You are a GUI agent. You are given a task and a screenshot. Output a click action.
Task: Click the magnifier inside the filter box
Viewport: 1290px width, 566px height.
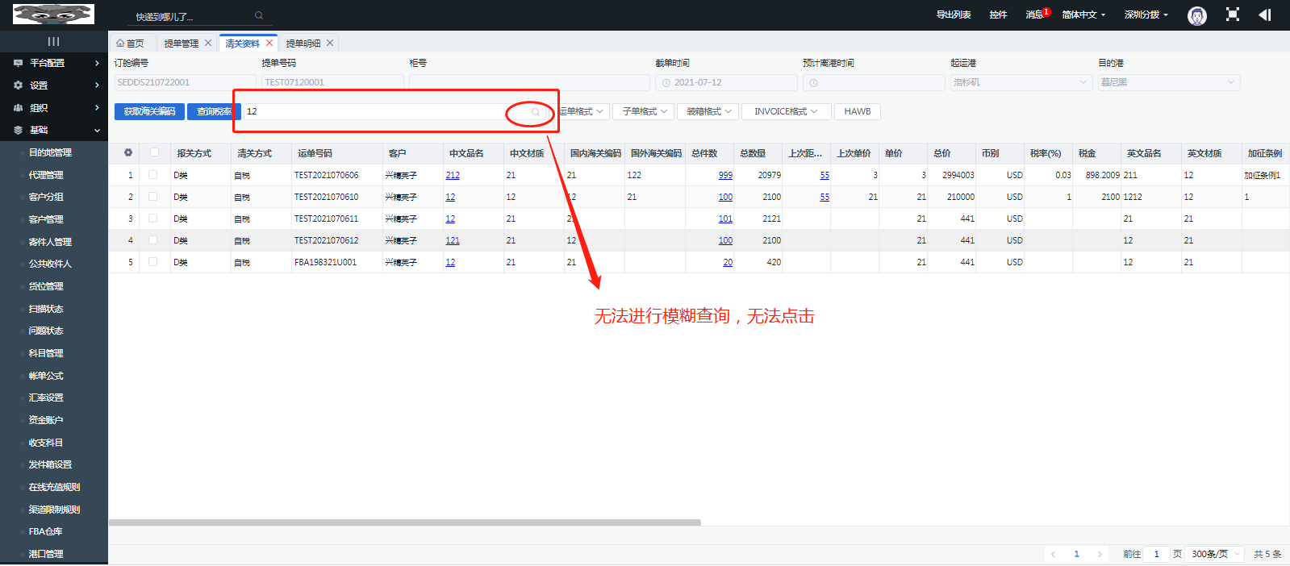tap(535, 112)
